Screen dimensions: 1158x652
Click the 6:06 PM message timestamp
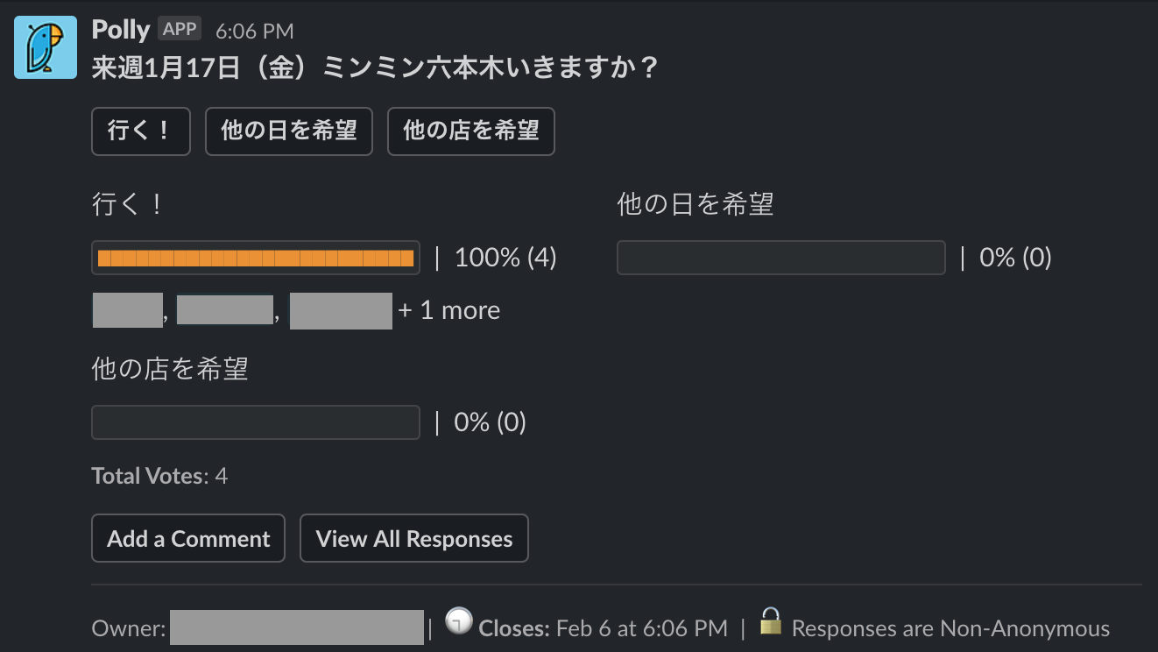[x=254, y=31]
